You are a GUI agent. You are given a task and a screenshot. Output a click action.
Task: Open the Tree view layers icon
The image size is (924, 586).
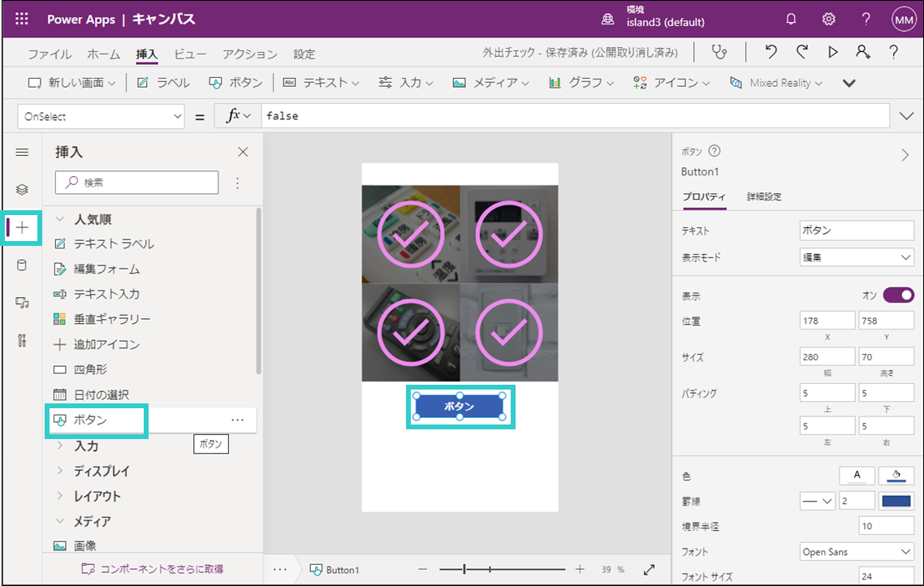[x=22, y=190]
